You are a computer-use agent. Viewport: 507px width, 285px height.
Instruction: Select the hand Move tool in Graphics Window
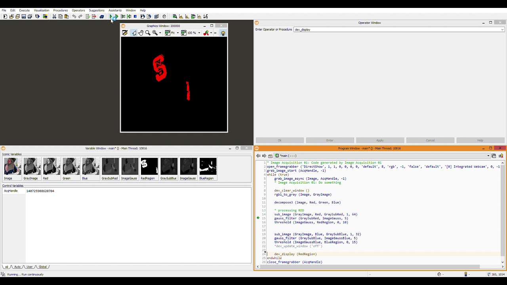(x=141, y=33)
